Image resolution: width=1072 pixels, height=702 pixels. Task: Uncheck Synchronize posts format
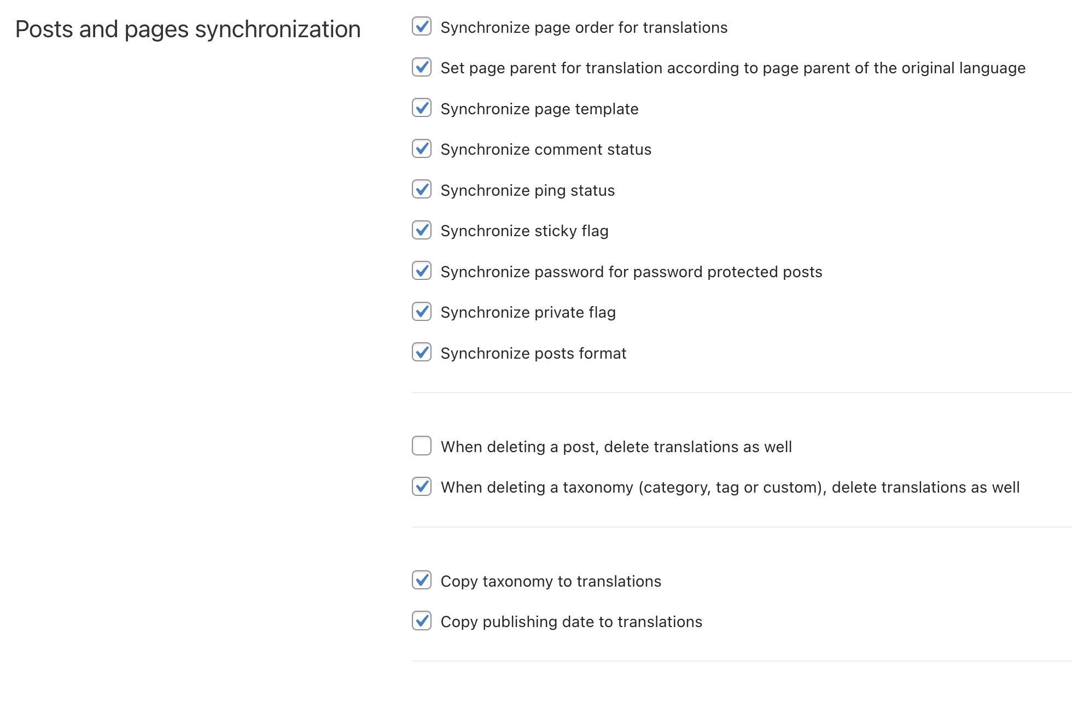pos(422,352)
